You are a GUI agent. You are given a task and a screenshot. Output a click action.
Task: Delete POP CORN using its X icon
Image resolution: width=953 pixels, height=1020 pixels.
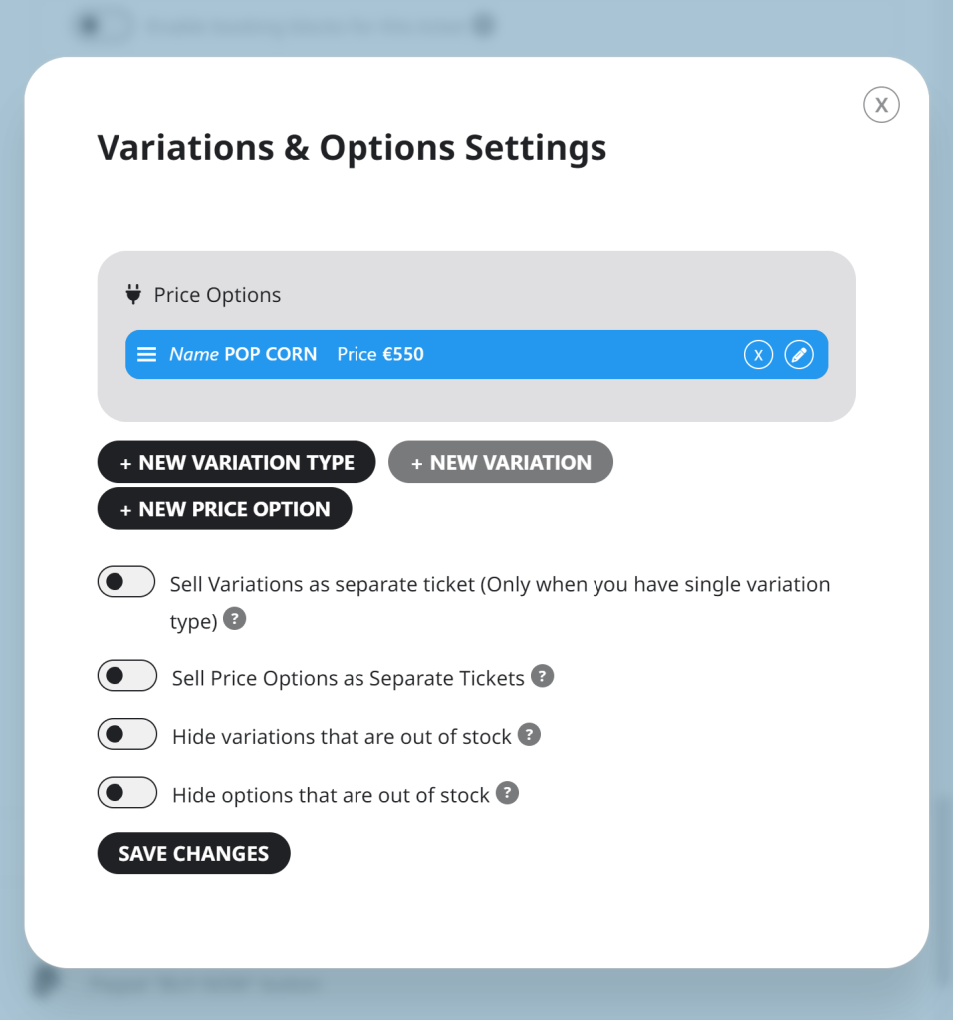(x=758, y=354)
